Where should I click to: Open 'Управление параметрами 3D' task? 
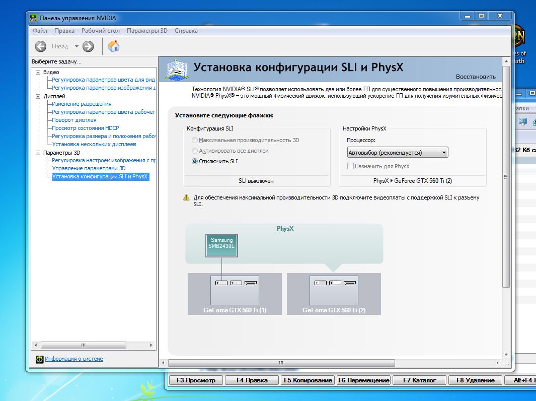(89, 168)
